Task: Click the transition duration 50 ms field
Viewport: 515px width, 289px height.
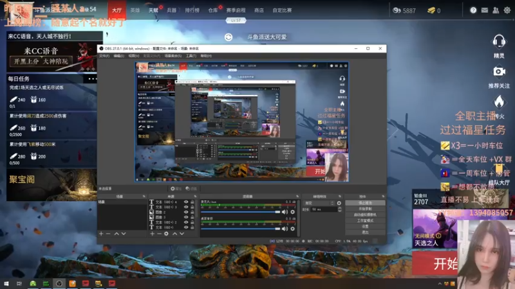Action: (x=324, y=209)
